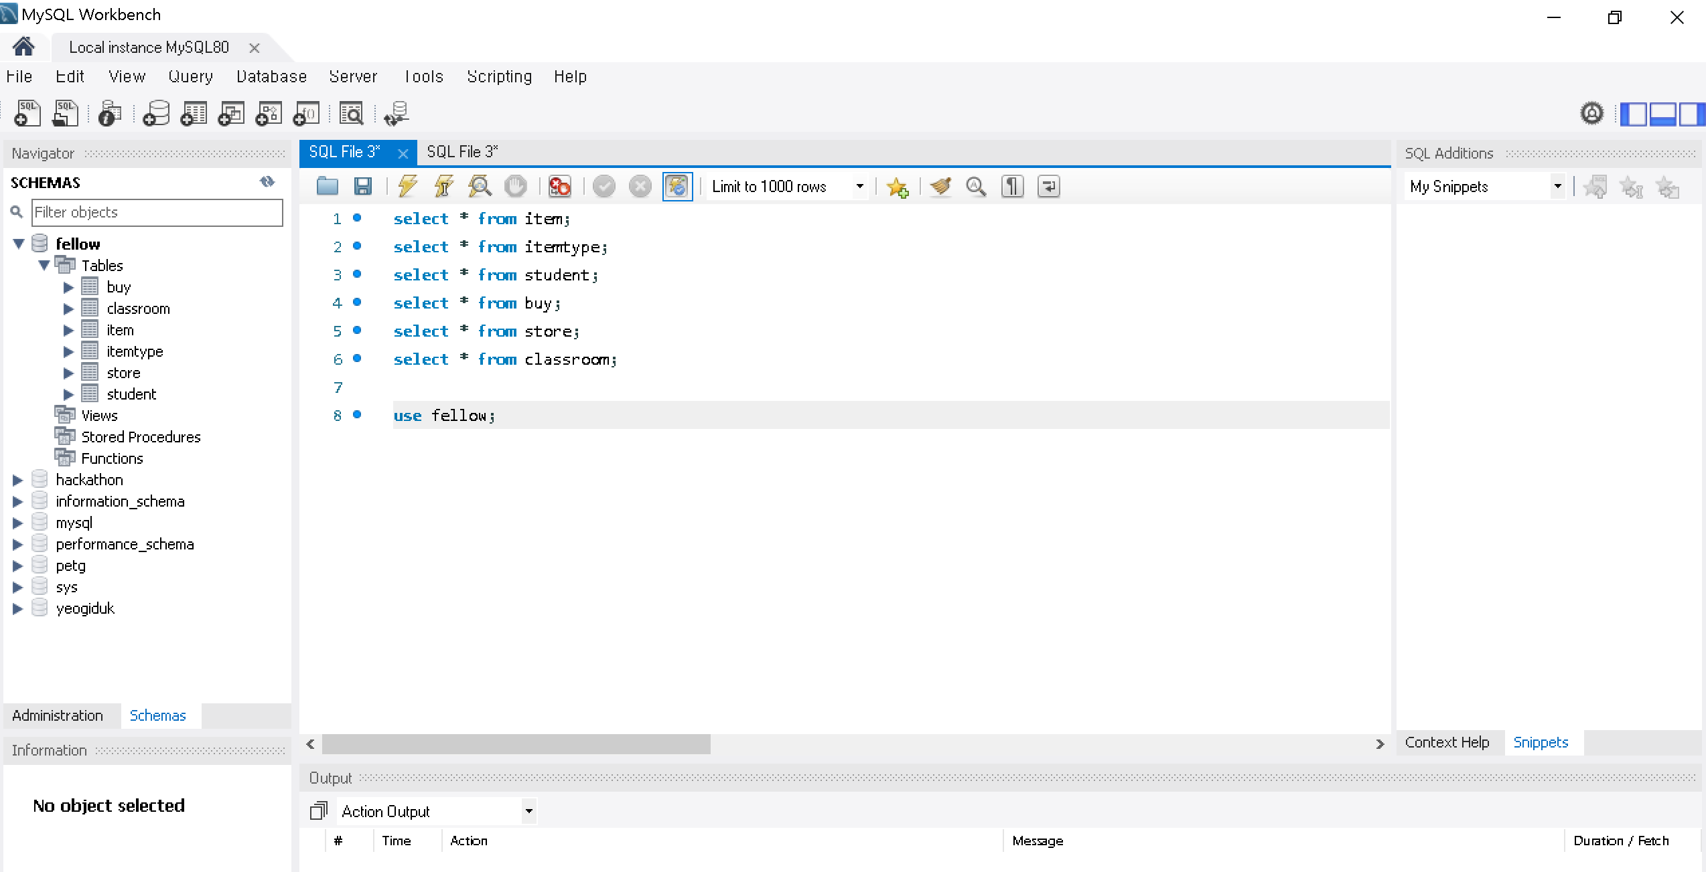Open the Query menu

click(x=190, y=76)
